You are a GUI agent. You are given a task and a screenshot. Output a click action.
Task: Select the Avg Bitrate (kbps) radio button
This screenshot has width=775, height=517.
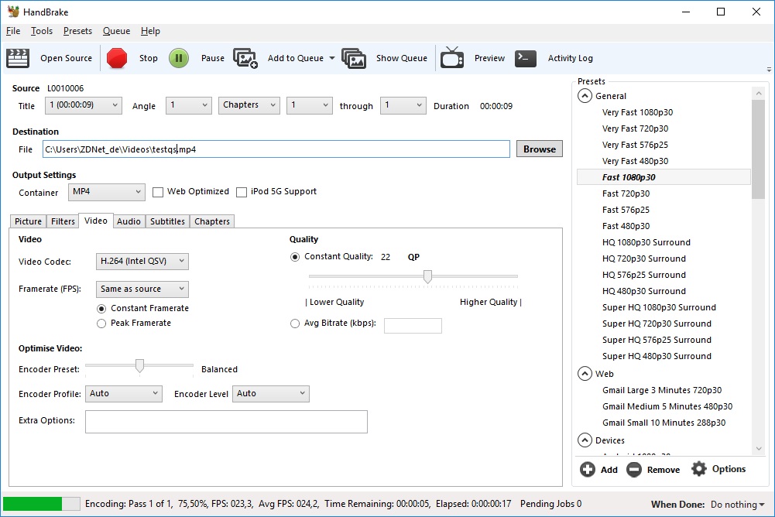pyautogui.click(x=295, y=324)
